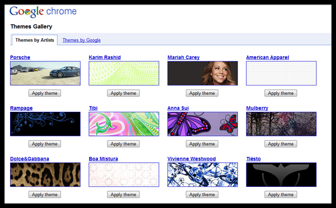Switch to Themes by Google tab
Image resolution: width=336 pixels, height=208 pixels.
pos(81,40)
